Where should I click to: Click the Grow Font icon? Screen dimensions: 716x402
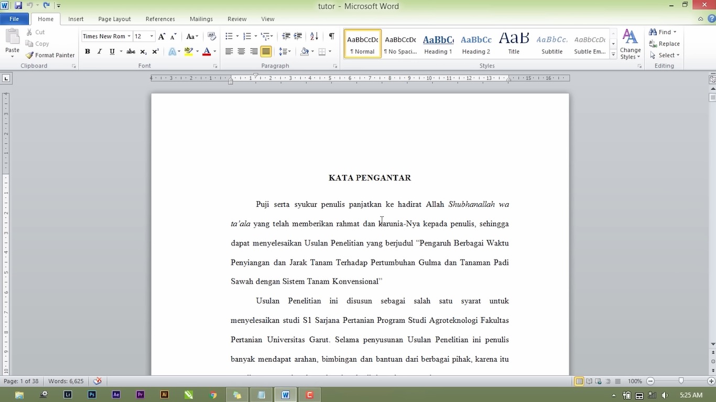coord(162,36)
